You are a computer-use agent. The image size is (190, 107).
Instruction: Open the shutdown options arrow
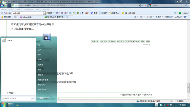[48, 98]
